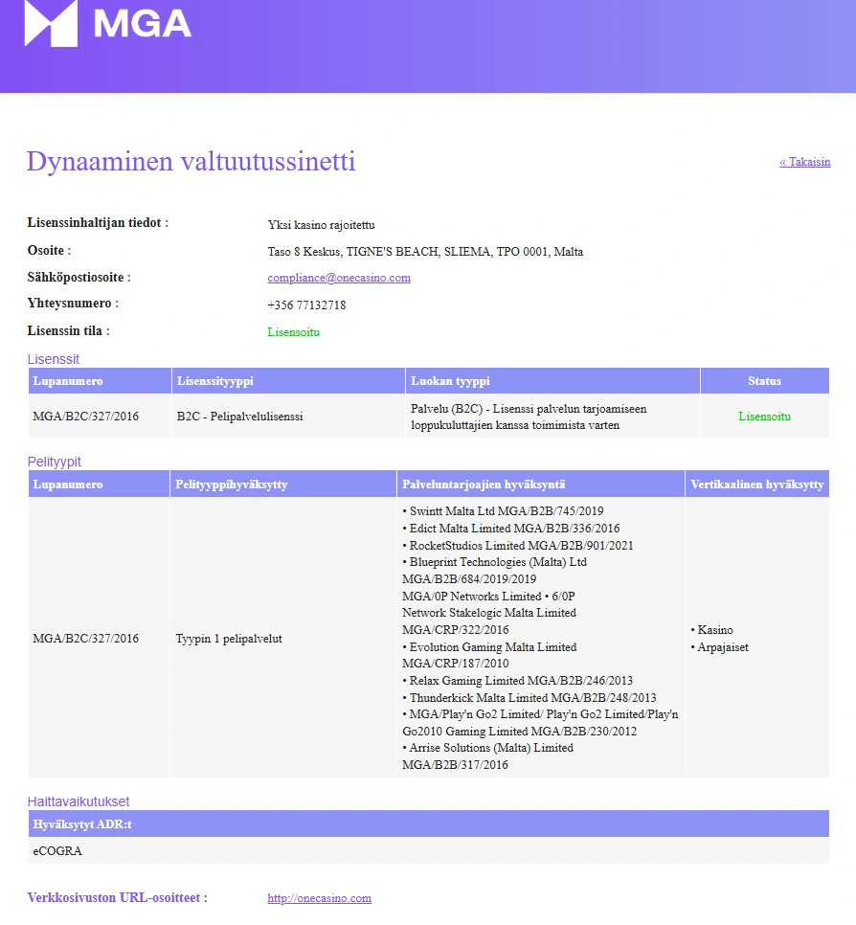Open the http://onecasino.com website link
This screenshot has height=925, width=856.
tap(319, 898)
